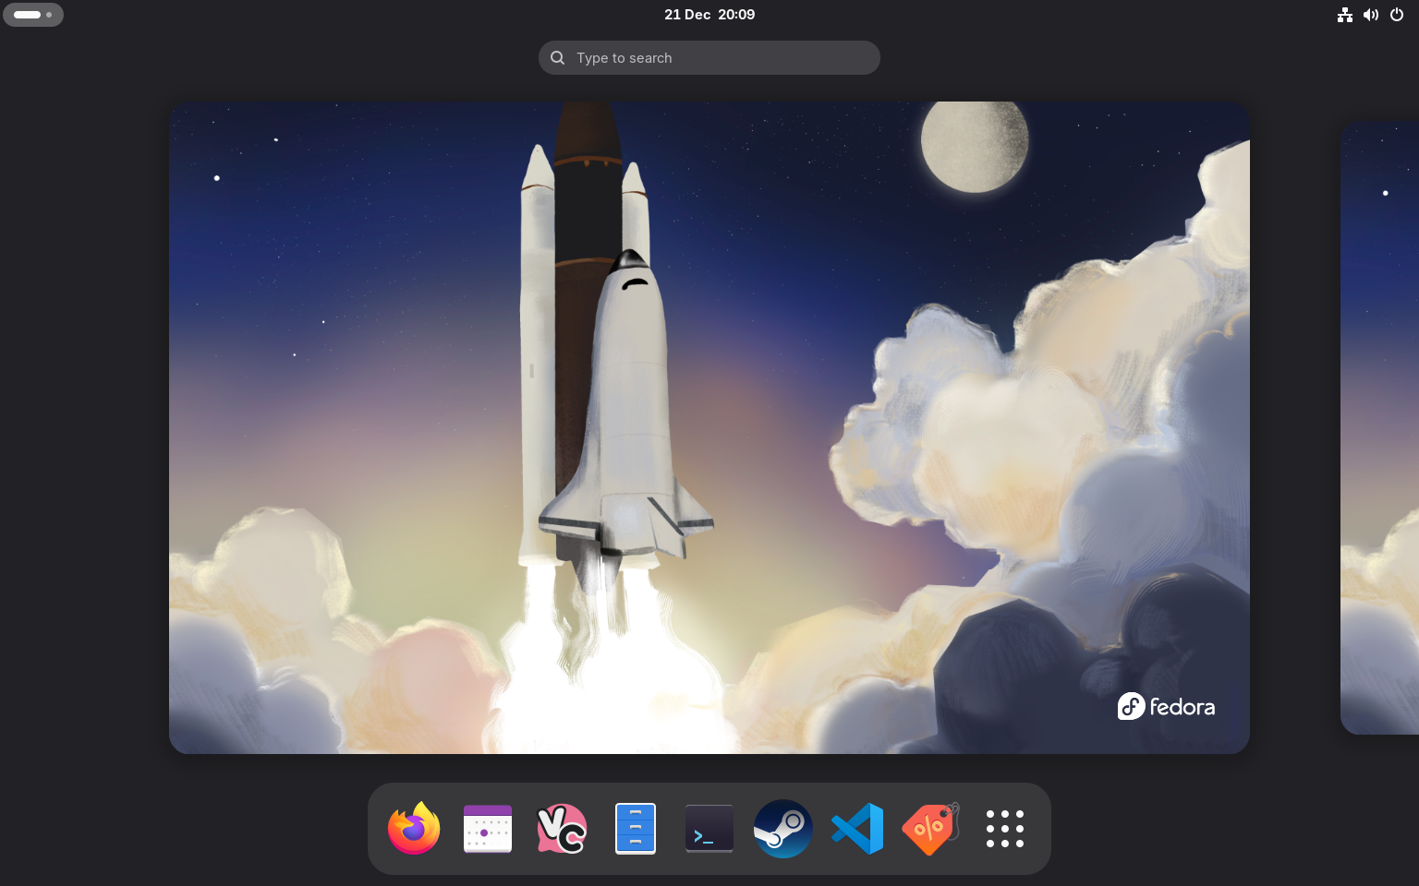Show all applications via the grid icon
Screen dimensions: 1419x886
point(1005,829)
